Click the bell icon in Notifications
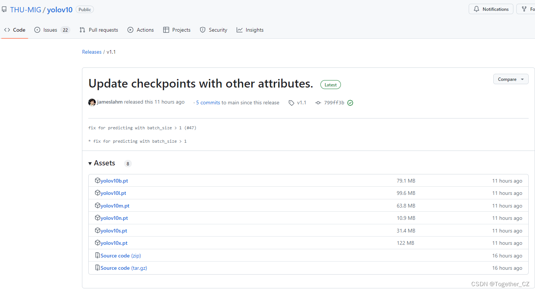 click(x=477, y=9)
